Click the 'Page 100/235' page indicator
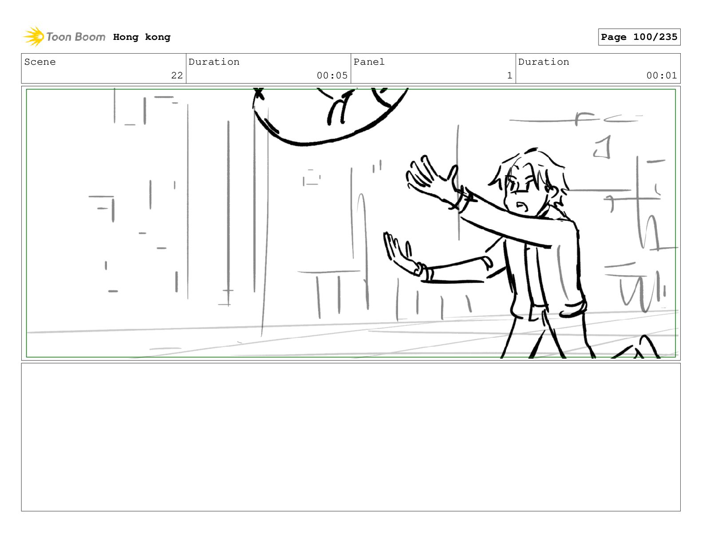 (639, 37)
